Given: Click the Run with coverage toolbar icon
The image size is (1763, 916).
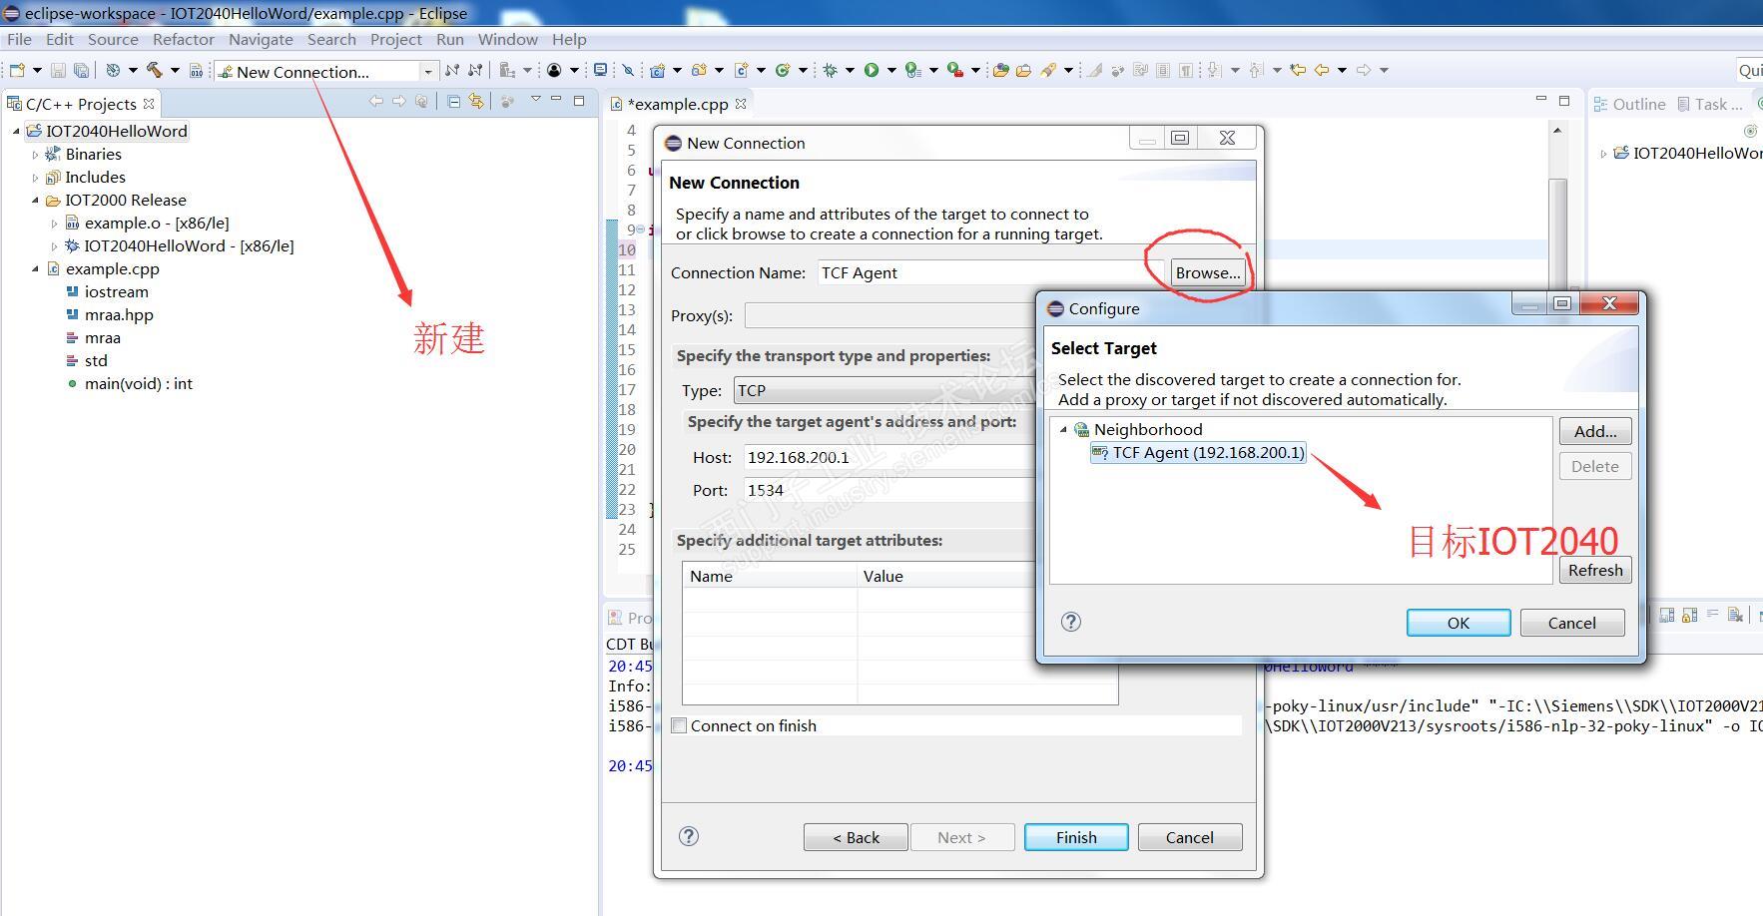Looking at the screenshot, I should pos(912,70).
